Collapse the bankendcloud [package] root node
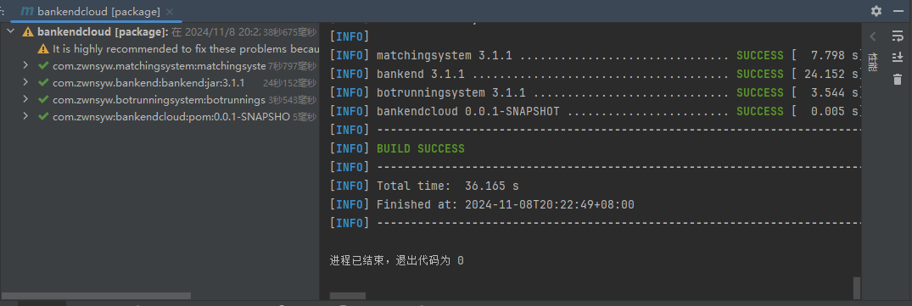The width and height of the screenshot is (912, 306). point(11,31)
